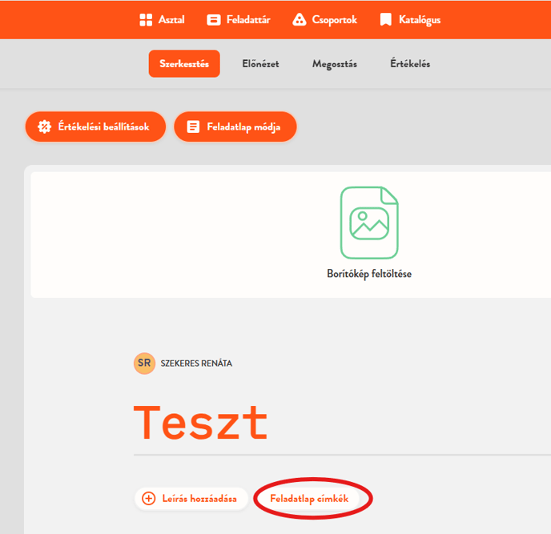Click the Szekeres Renáta author name
551x534 pixels.
coord(196,363)
